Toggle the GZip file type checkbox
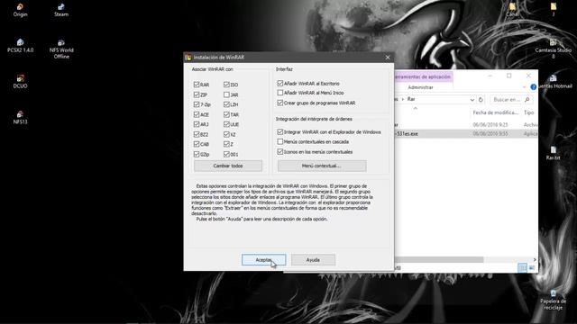 point(197,154)
